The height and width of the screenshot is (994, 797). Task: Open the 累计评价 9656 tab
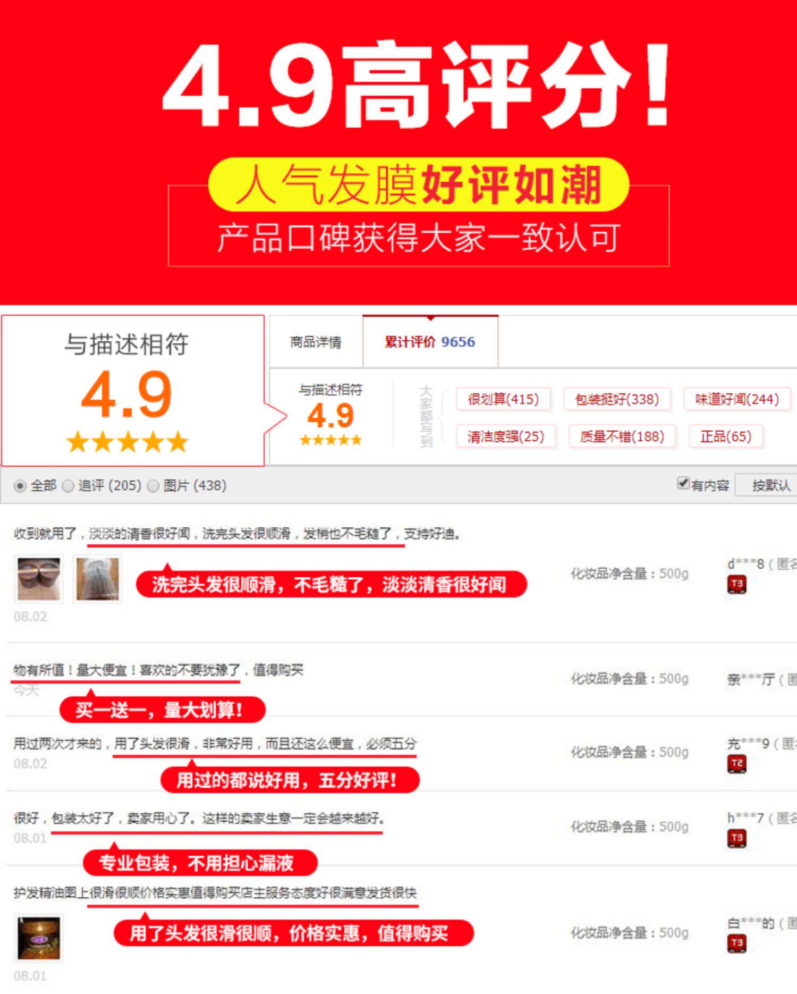pyautogui.click(x=430, y=341)
